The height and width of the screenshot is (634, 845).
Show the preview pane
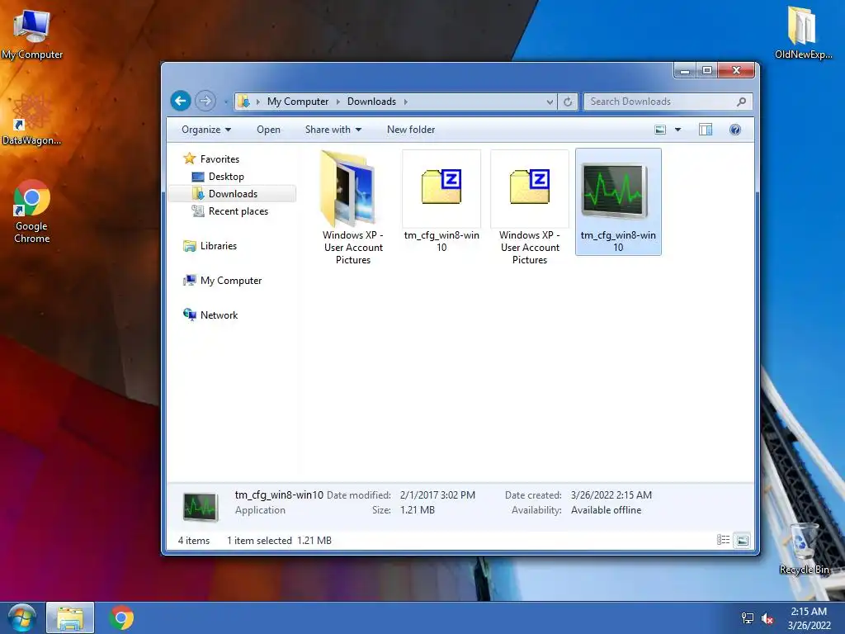[x=706, y=130]
